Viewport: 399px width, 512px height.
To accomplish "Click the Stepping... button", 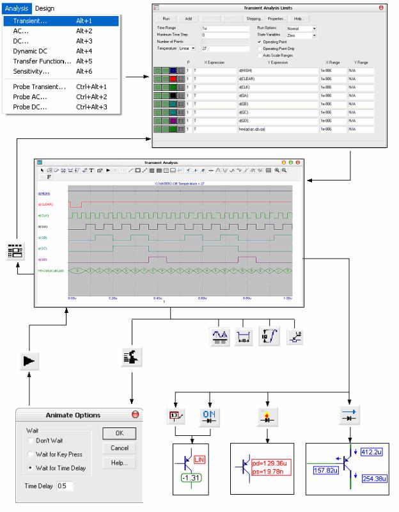I will 254,19.
